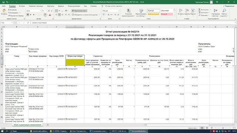Increase font size with the larger A
The height and width of the screenshot is (133, 237).
(49, 11)
